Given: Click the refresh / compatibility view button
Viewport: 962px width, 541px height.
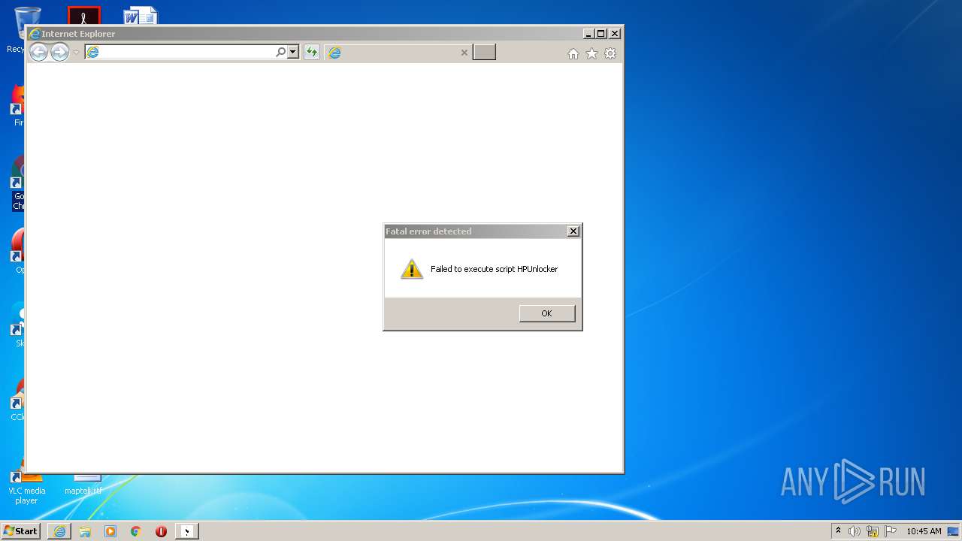Looking at the screenshot, I should pyautogui.click(x=311, y=52).
